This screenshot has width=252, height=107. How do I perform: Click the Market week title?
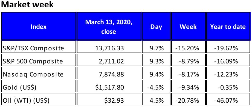[27, 4]
